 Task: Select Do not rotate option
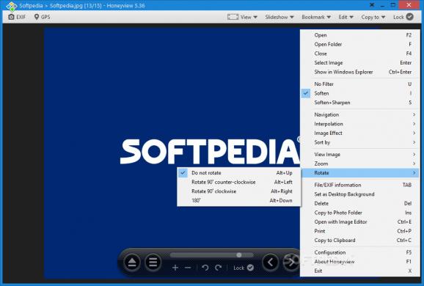(x=238, y=173)
